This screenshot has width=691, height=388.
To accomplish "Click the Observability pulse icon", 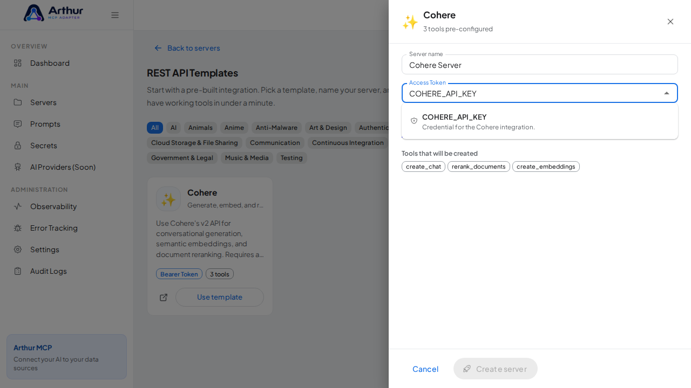I will click(18, 206).
